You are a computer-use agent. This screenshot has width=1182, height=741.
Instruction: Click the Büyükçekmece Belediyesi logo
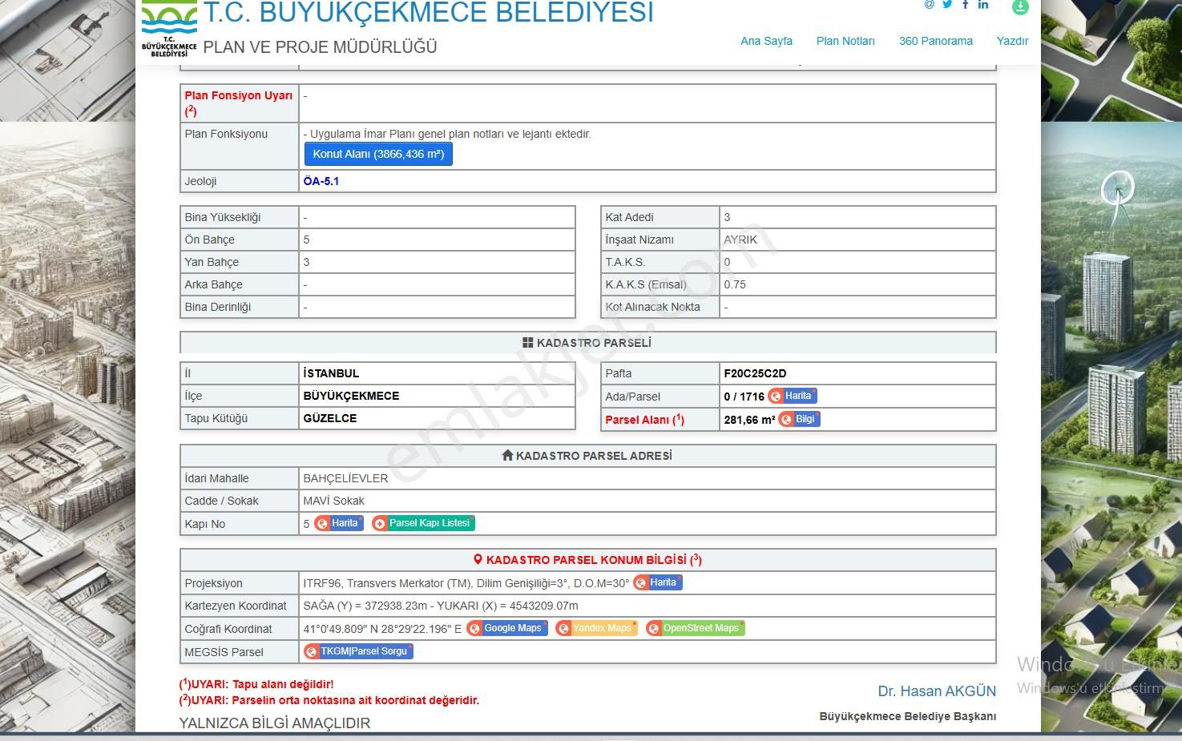tap(169, 29)
